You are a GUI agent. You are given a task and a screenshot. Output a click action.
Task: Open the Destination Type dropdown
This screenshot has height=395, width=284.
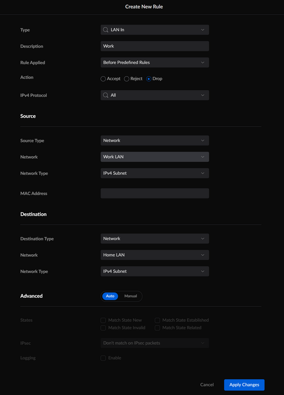pyautogui.click(x=155, y=239)
